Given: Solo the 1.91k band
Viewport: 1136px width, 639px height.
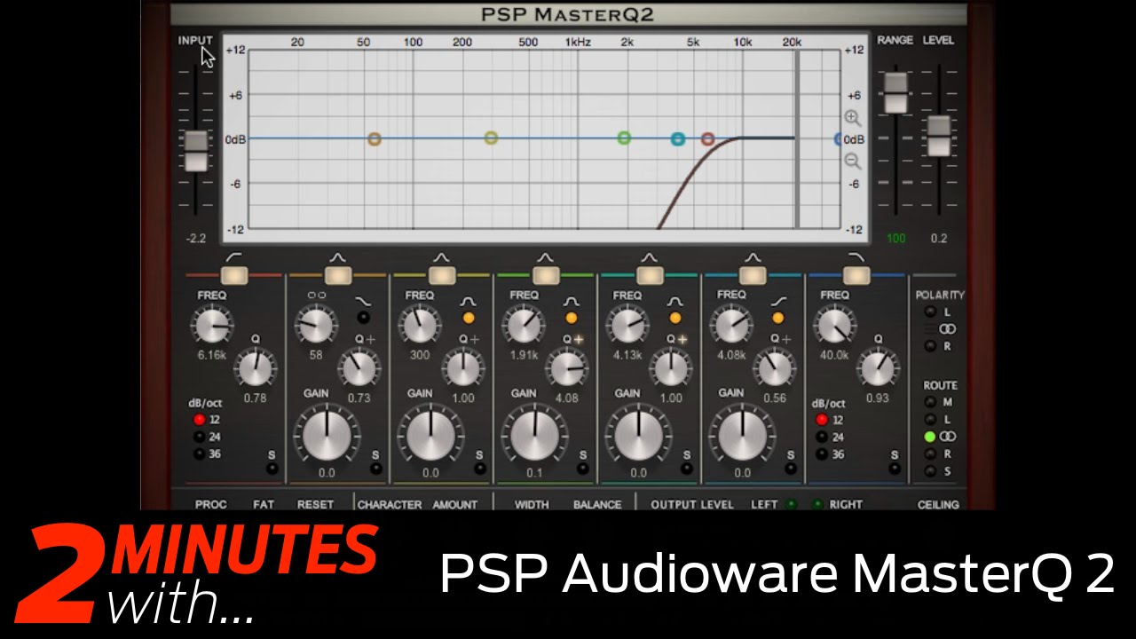Looking at the screenshot, I should click(x=584, y=469).
